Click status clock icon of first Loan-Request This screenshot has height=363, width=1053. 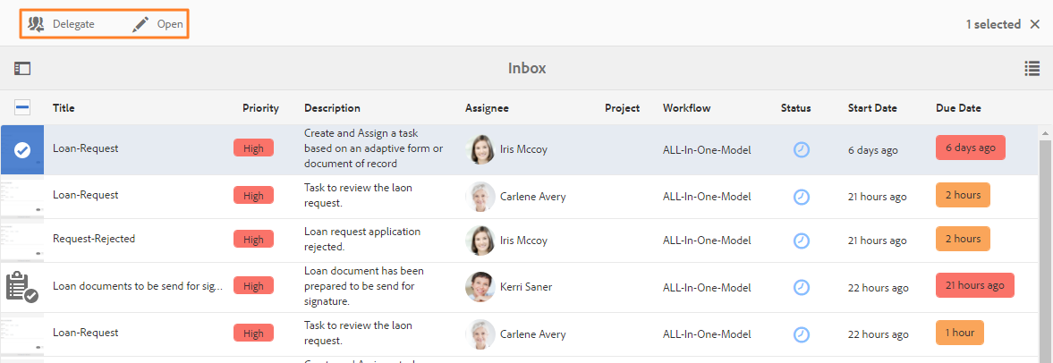pos(802,149)
